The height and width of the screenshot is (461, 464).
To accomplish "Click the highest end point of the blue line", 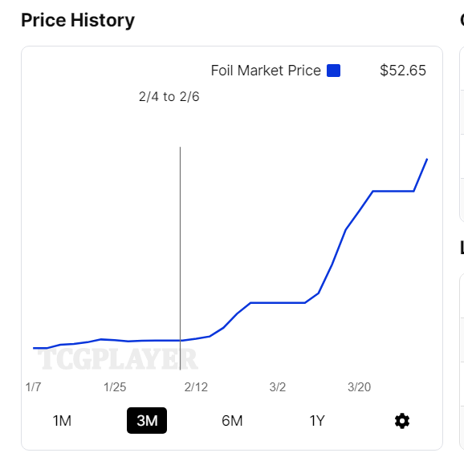I will (x=427, y=160).
